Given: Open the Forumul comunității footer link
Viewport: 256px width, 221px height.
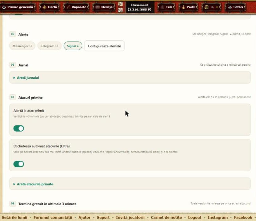Looking at the screenshot, I should coord(53,217).
